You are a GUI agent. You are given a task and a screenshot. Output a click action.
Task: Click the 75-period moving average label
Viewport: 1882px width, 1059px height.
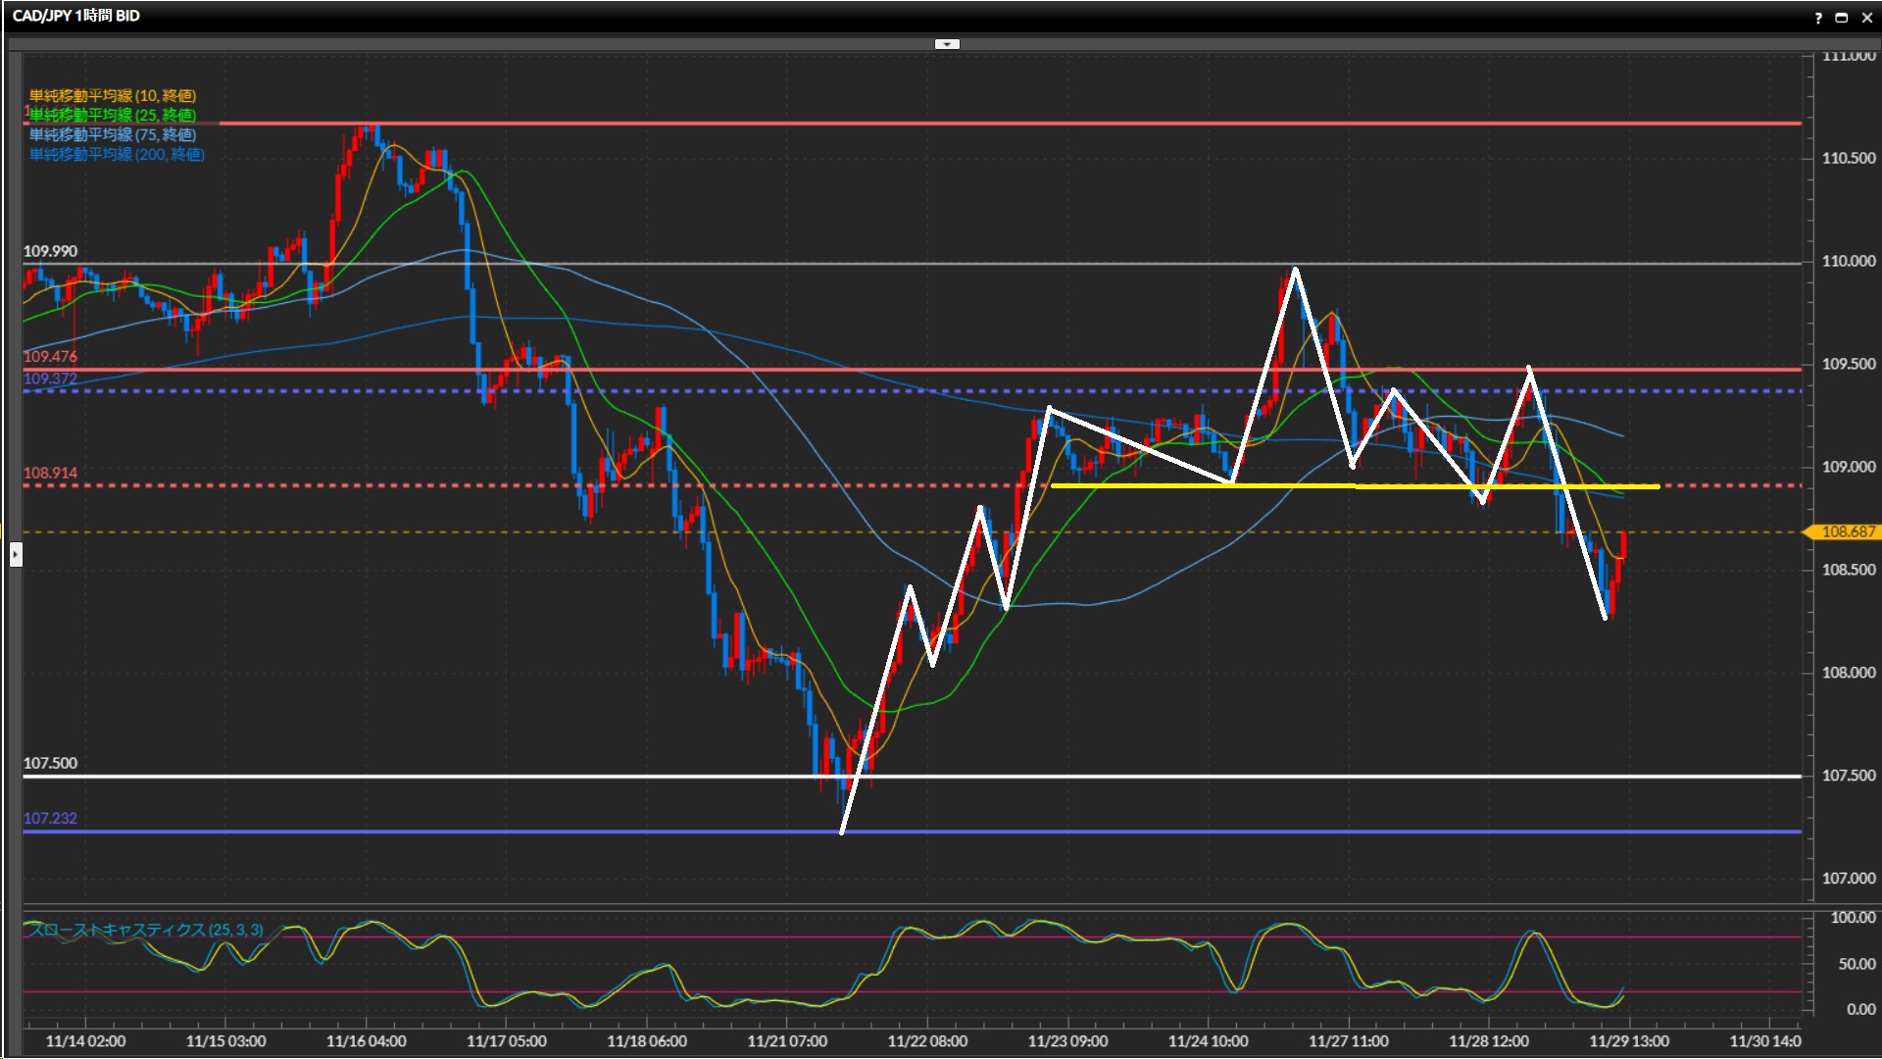pyautogui.click(x=113, y=134)
